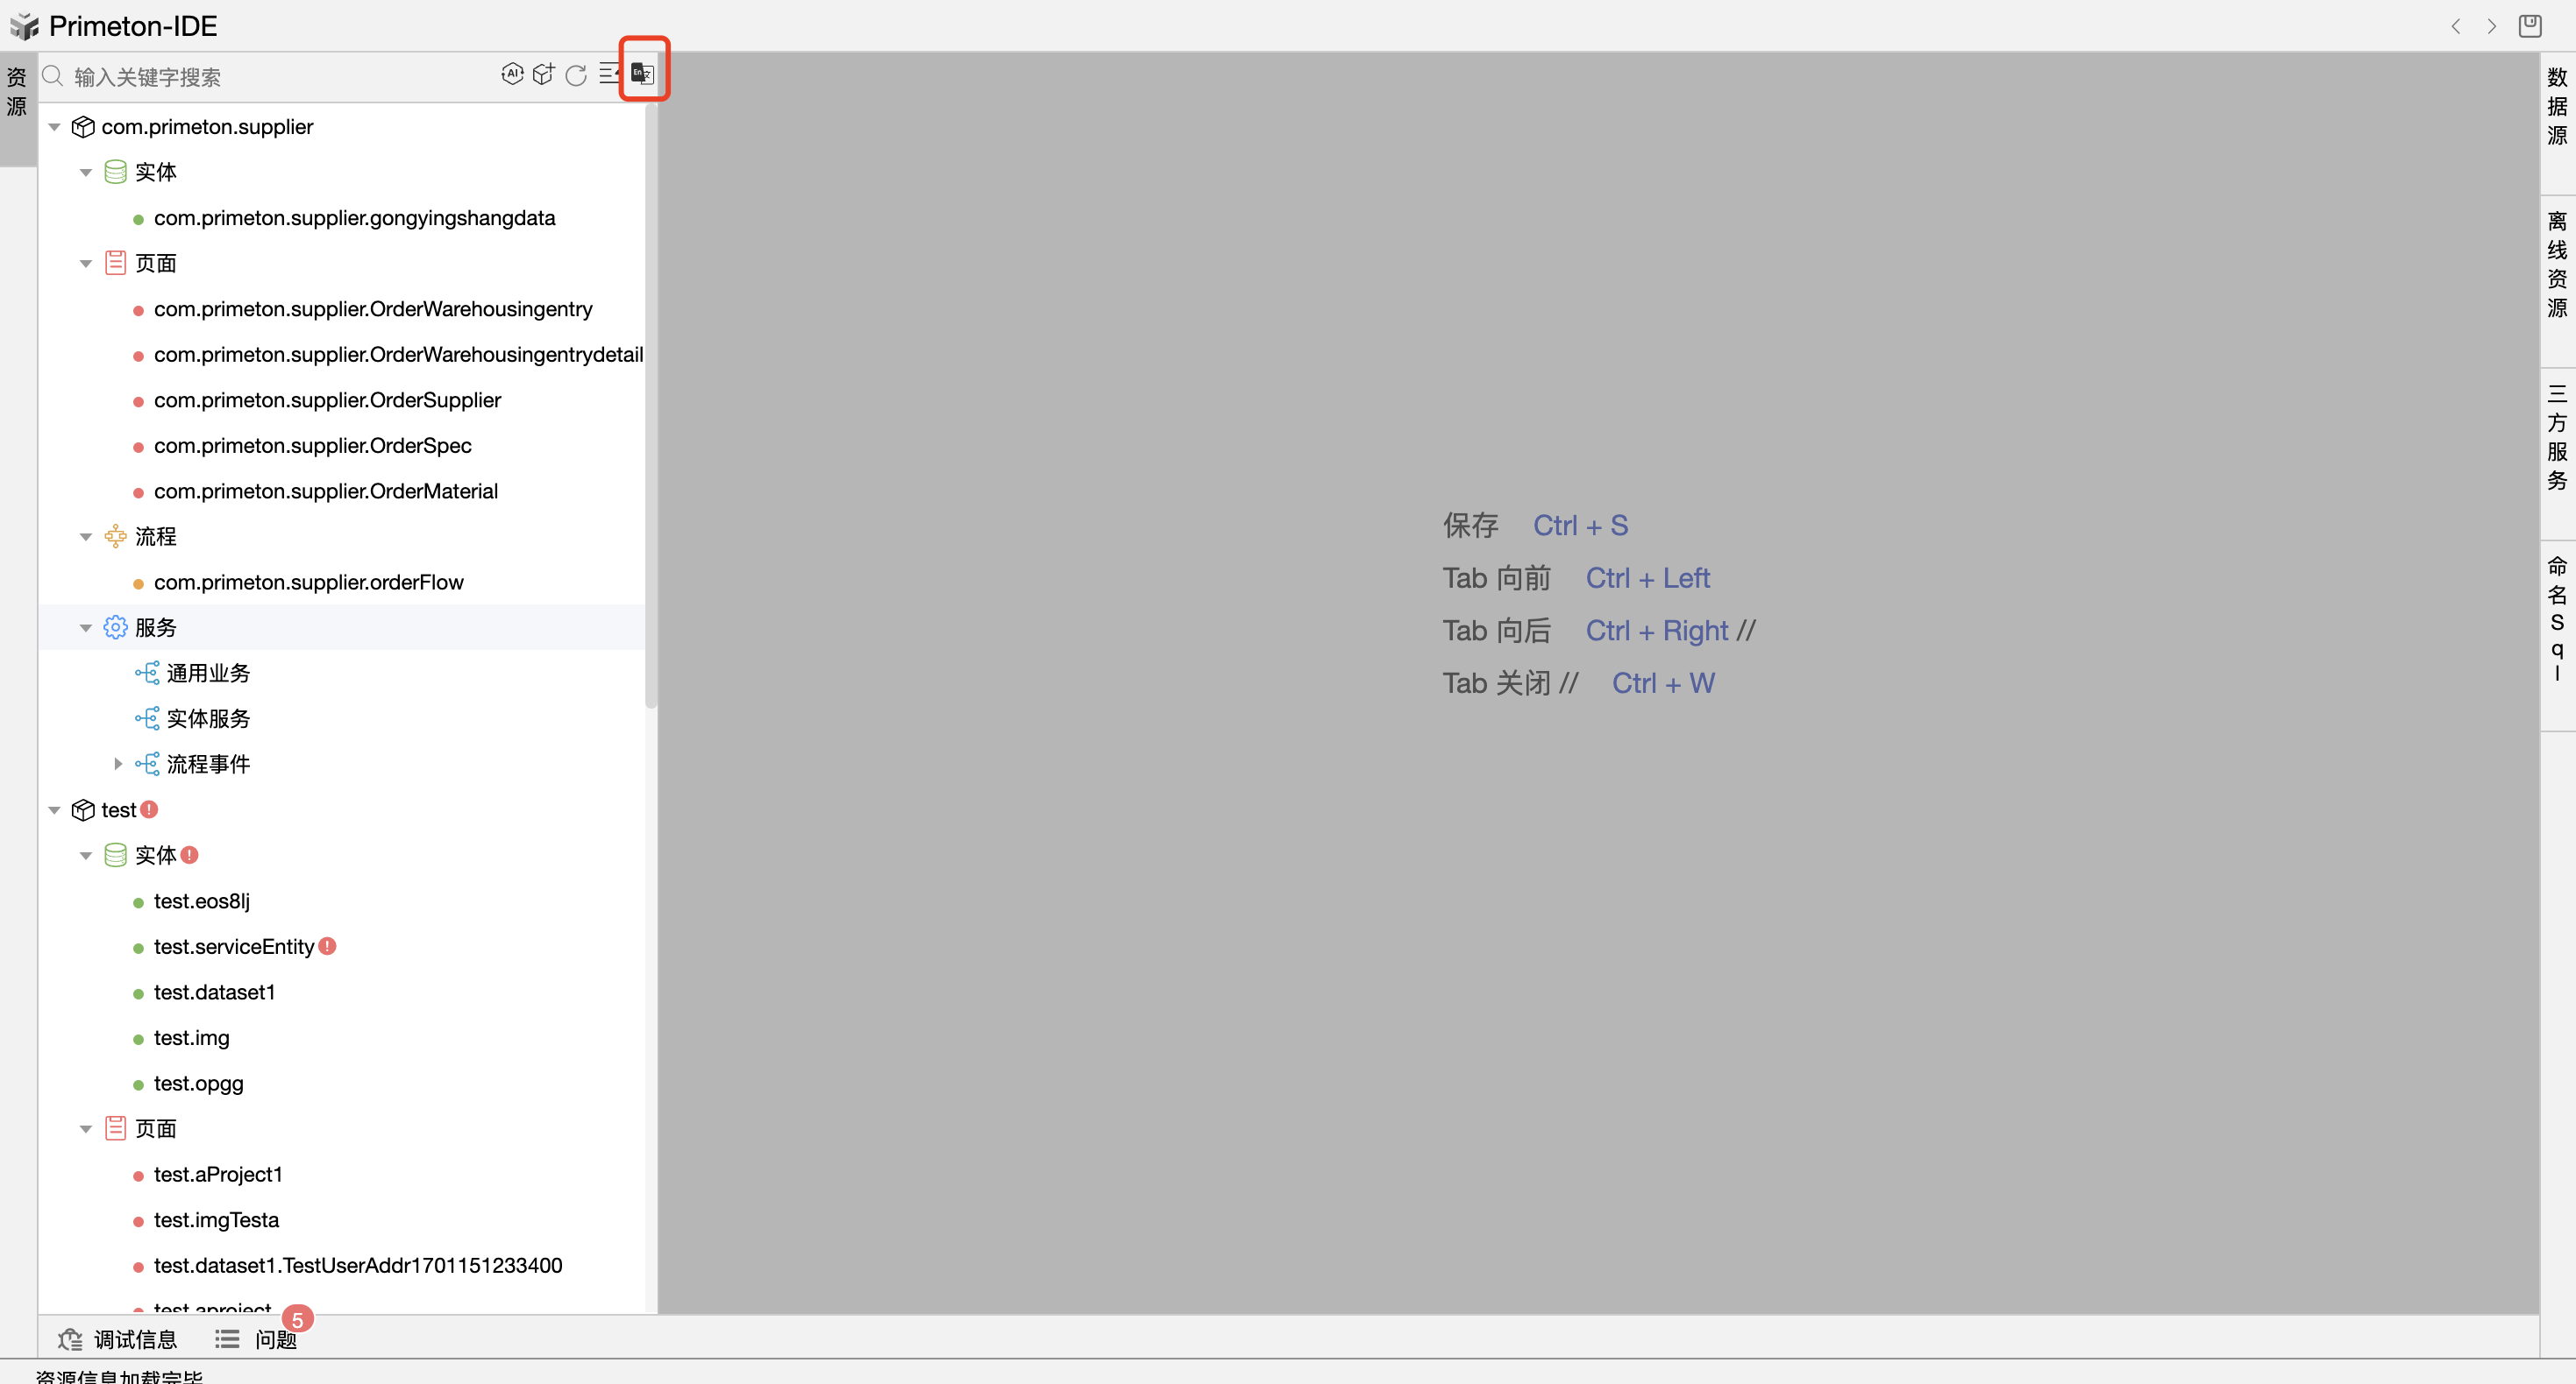Screen dimensions: 2576x1384
Task: Expand the 流程事件 service node
Action: click(x=118, y=764)
